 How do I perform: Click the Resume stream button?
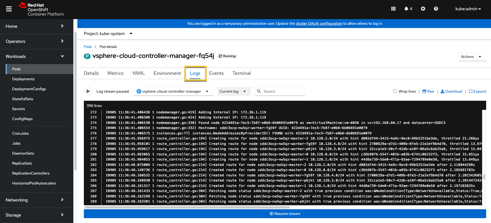285,214
